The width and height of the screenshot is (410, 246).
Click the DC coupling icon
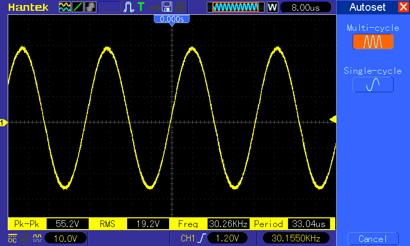point(12,238)
